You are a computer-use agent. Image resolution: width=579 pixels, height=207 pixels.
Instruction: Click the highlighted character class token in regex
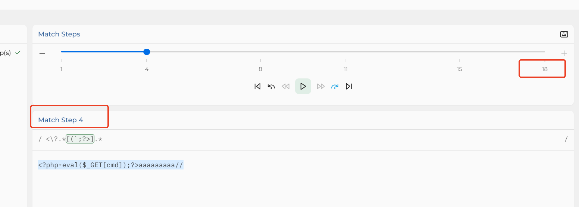point(80,139)
